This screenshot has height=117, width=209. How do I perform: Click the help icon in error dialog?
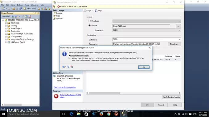[64, 67]
